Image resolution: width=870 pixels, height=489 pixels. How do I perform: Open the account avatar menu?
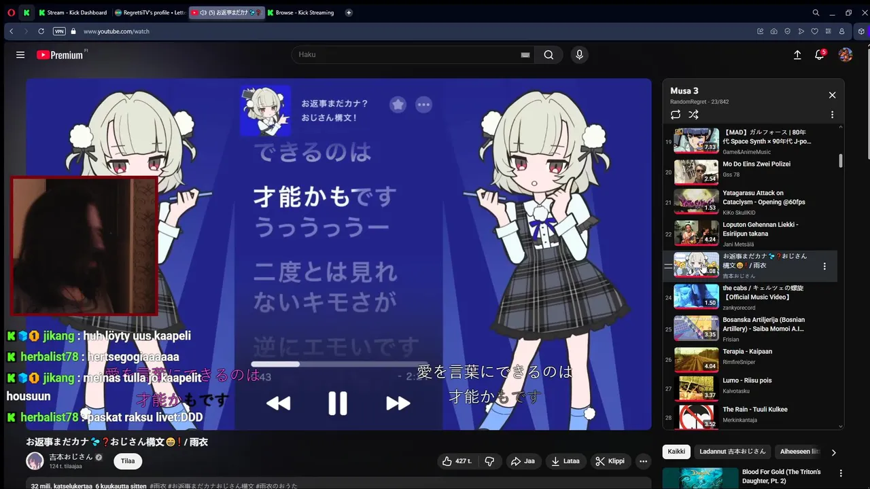[846, 55]
